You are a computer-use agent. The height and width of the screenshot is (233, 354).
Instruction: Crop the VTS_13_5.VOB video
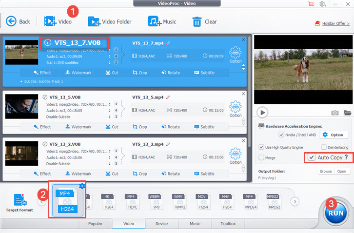point(140,127)
